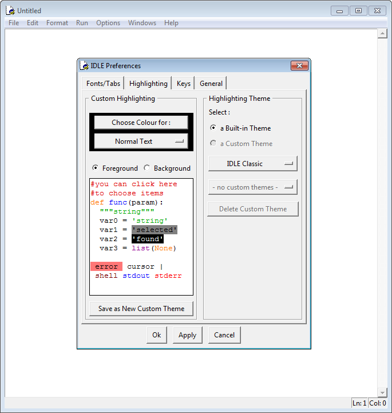
Task: Click the red 'stderr' sample text
Action: click(x=168, y=276)
